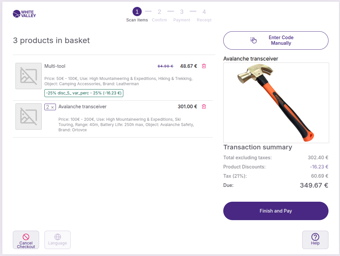
Task: Click Enter Code Manually button
Action: click(x=276, y=40)
